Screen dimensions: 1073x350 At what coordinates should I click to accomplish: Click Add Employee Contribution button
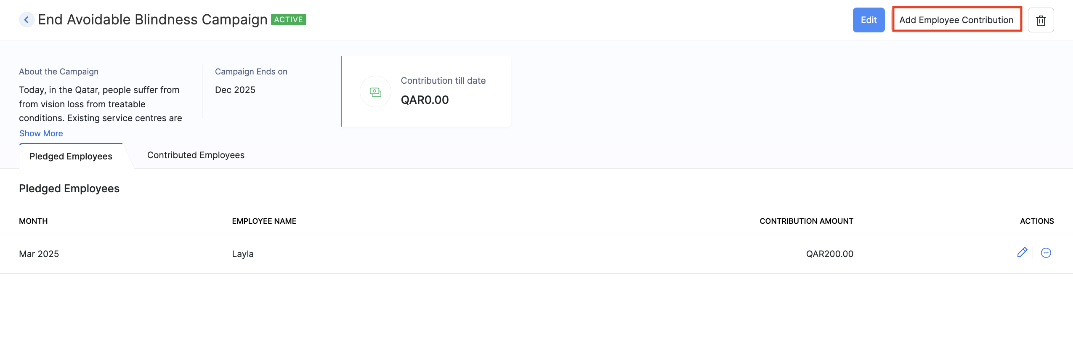coord(956,20)
